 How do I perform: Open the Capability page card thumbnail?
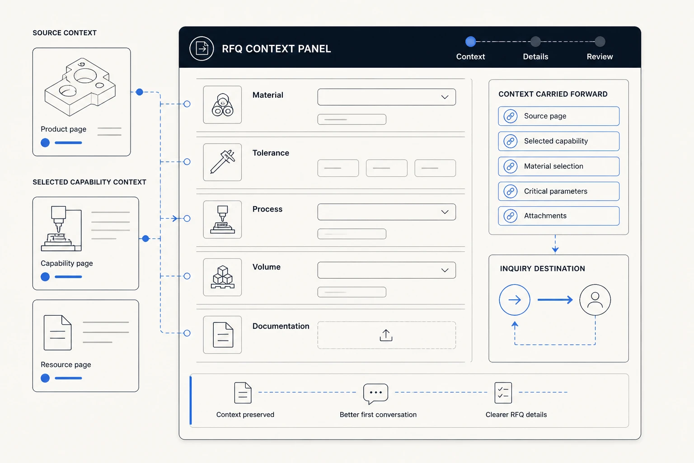tap(61, 228)
